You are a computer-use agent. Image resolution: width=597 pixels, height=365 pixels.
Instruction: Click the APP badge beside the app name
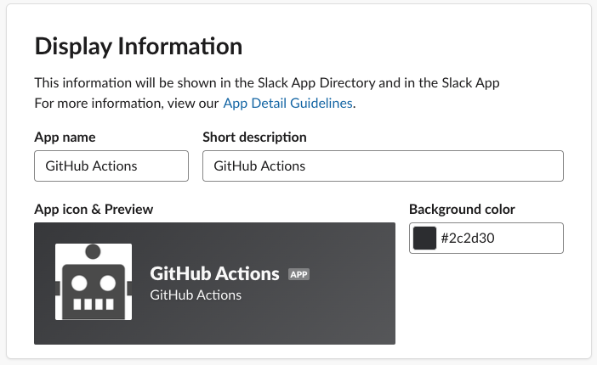point(298,274)
